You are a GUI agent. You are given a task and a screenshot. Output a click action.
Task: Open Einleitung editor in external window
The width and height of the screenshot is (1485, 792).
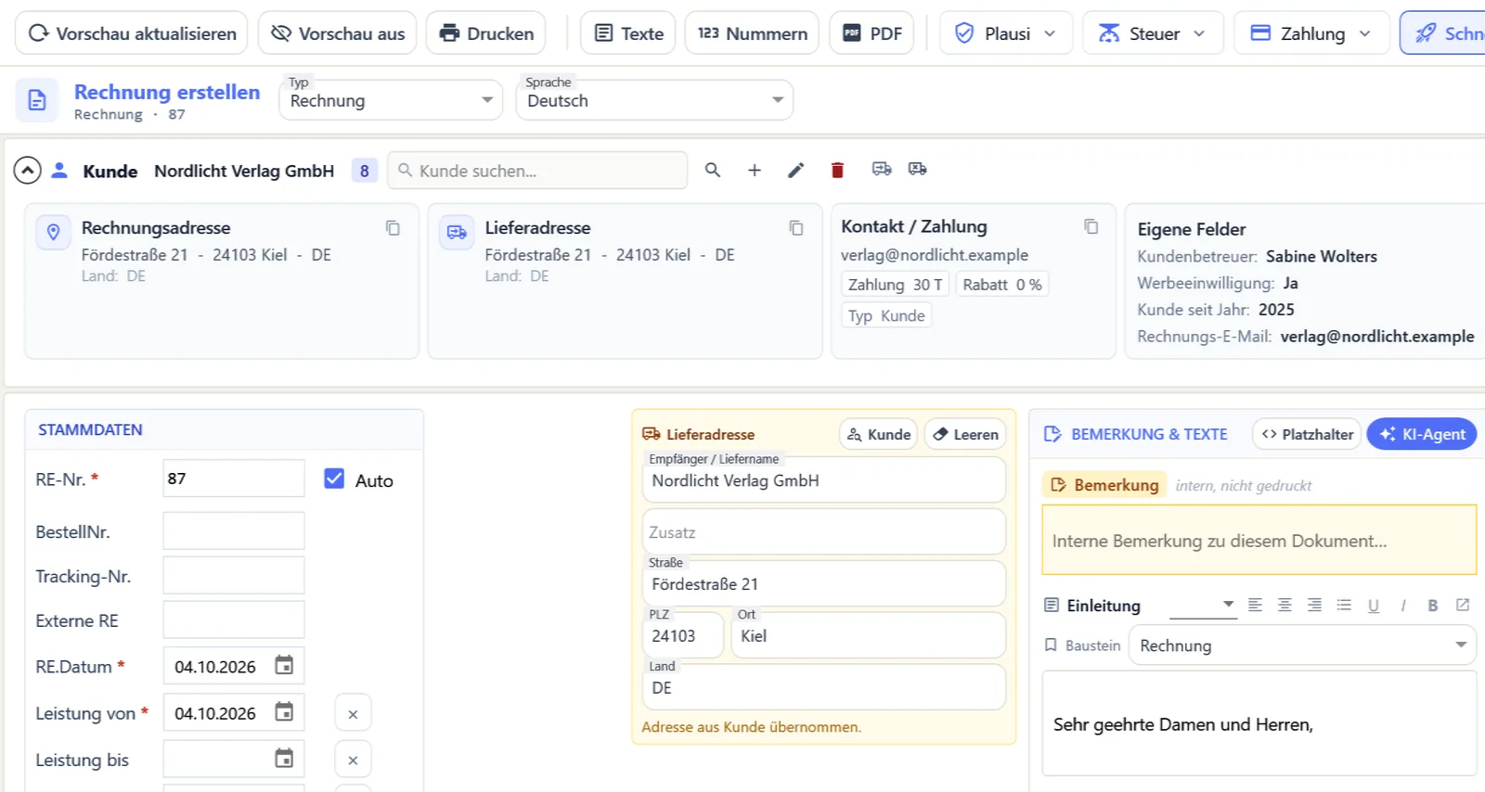1463,605
